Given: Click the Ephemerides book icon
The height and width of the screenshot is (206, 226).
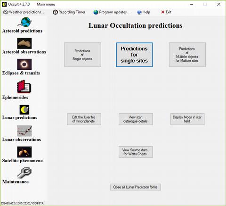Looking at the screenshot, I should click(24, 87).
